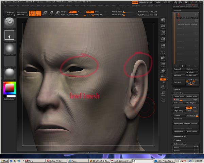
Task: Expand the Layers sub-palette
Action: (176, 89)
